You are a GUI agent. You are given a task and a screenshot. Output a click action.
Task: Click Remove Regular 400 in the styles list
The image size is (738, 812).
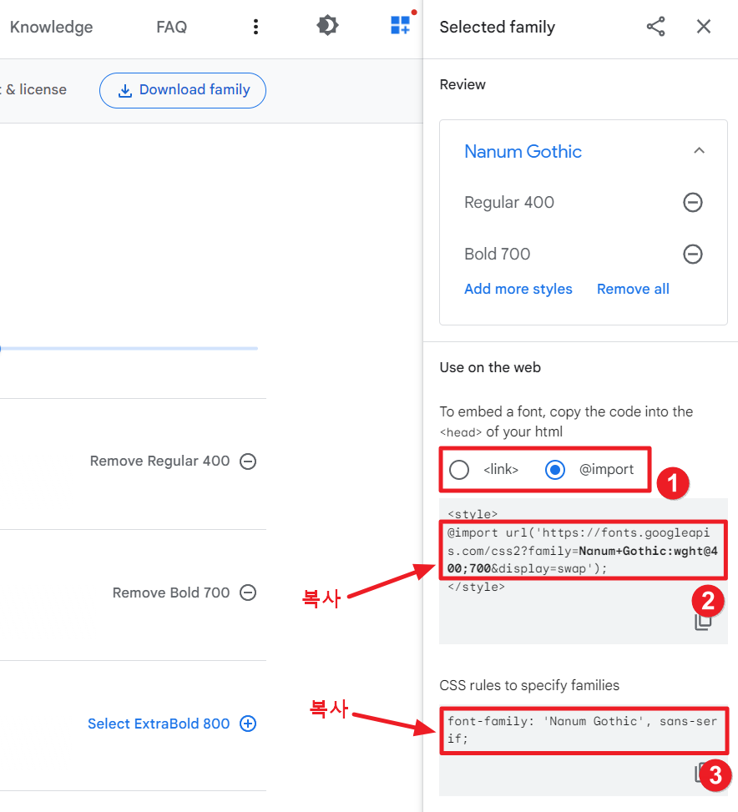(x=159, y=461)
